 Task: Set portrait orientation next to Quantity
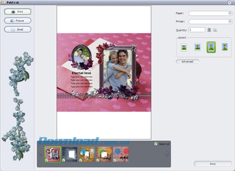[209, 30]
